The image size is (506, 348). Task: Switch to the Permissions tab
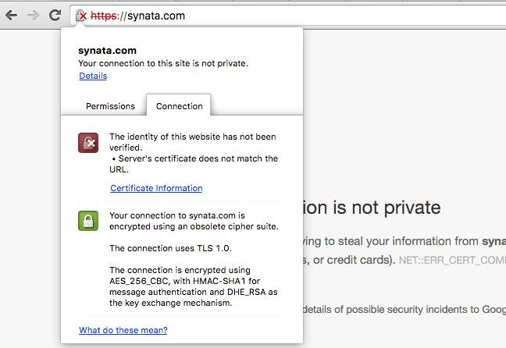(x=110, y=106)
